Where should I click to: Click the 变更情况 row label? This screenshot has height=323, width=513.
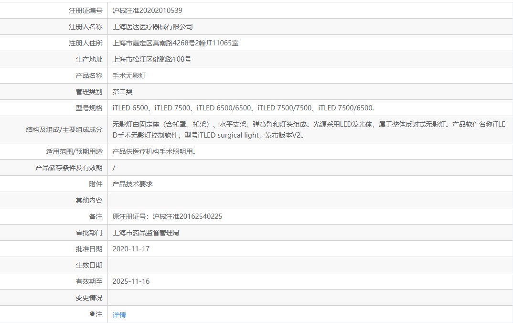pos(89,298)
